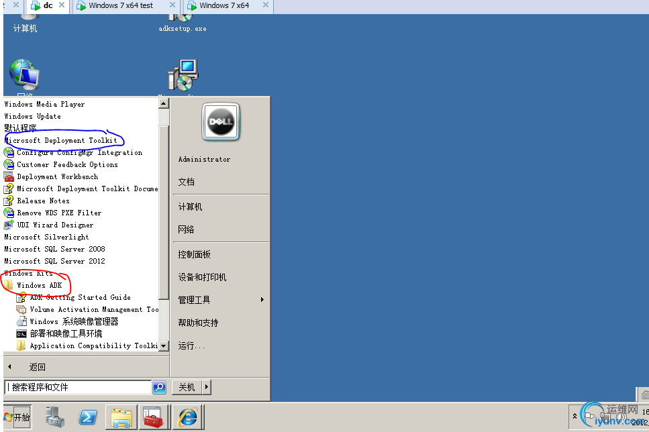The height and width of the screenshot is (432, 649).
Task: Close Windows 7 x64 test tab
Action: (x=172, y=5)
